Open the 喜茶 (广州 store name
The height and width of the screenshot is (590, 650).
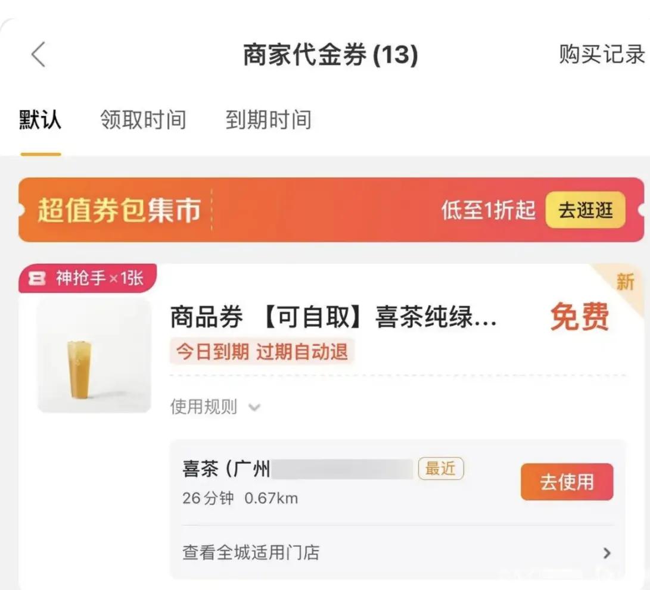(226, 469)
